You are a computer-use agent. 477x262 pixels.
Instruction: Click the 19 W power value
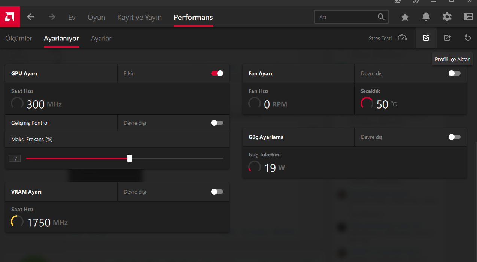click(274, 168)
